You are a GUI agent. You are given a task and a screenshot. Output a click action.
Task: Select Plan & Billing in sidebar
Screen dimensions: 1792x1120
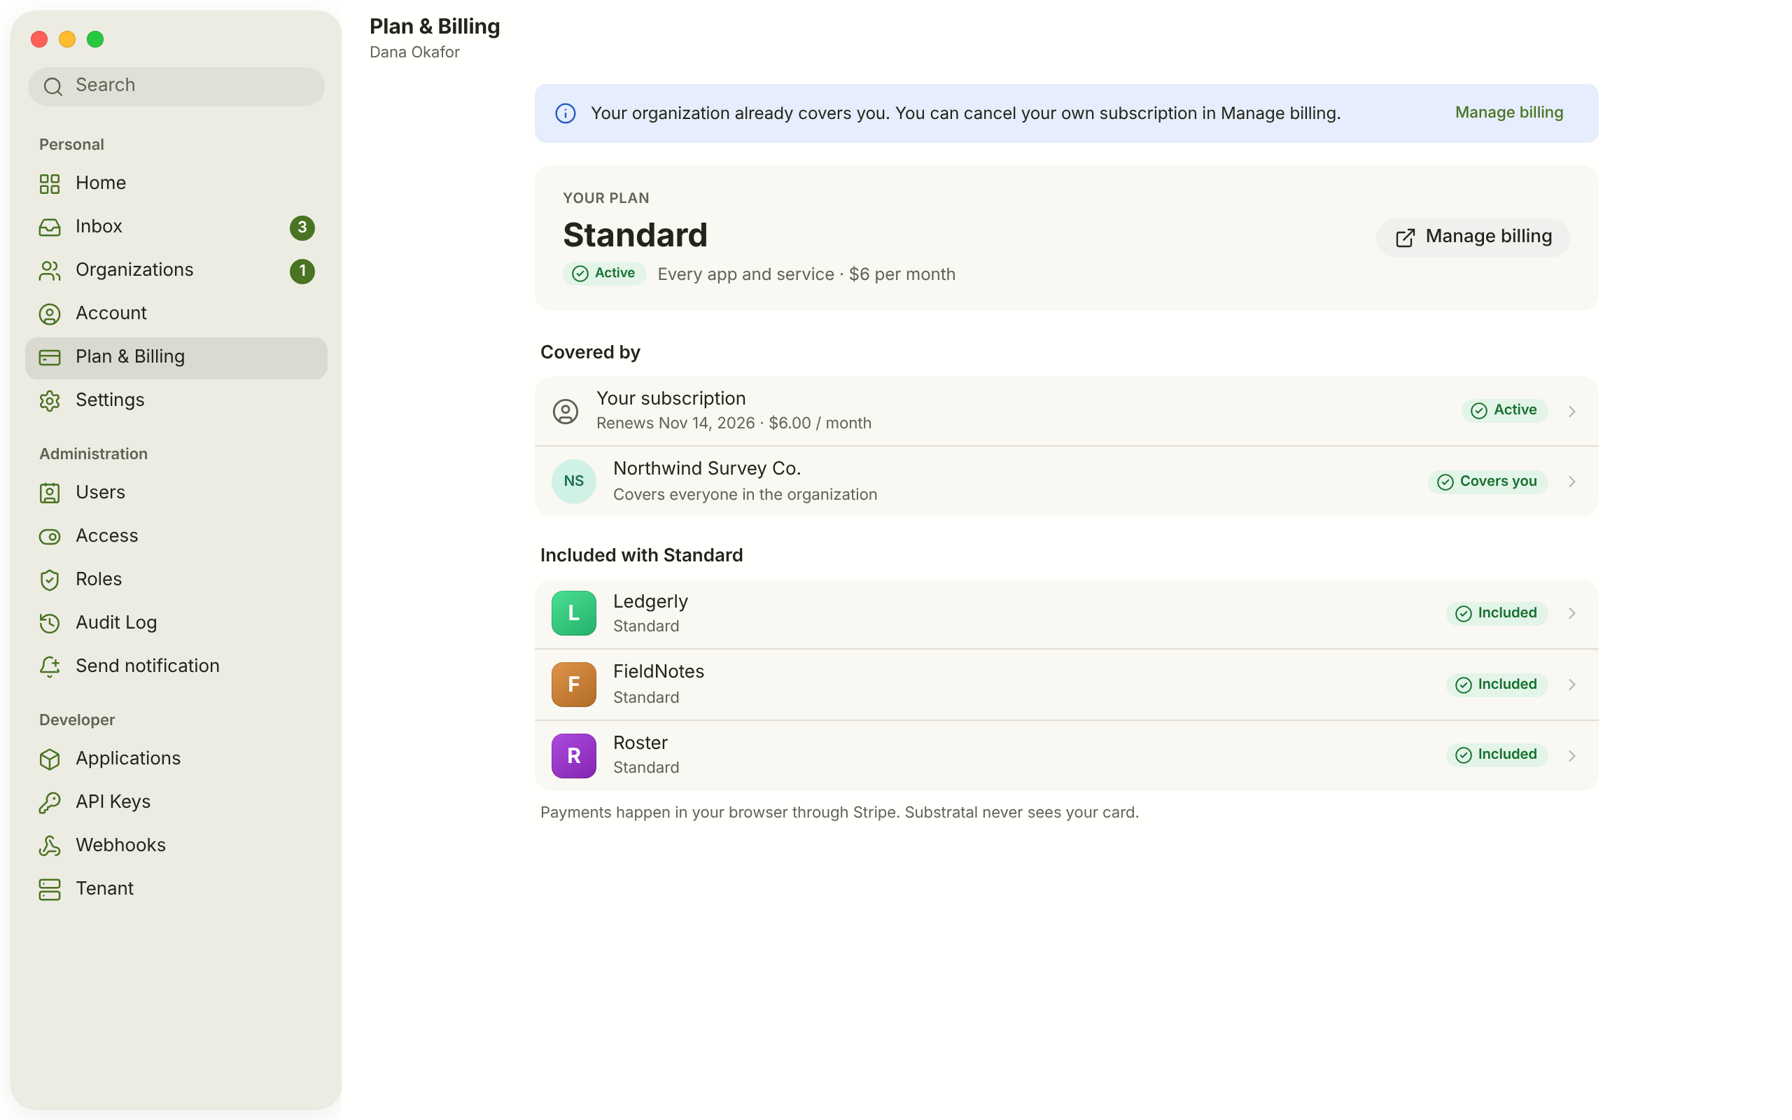coord(176,358)
